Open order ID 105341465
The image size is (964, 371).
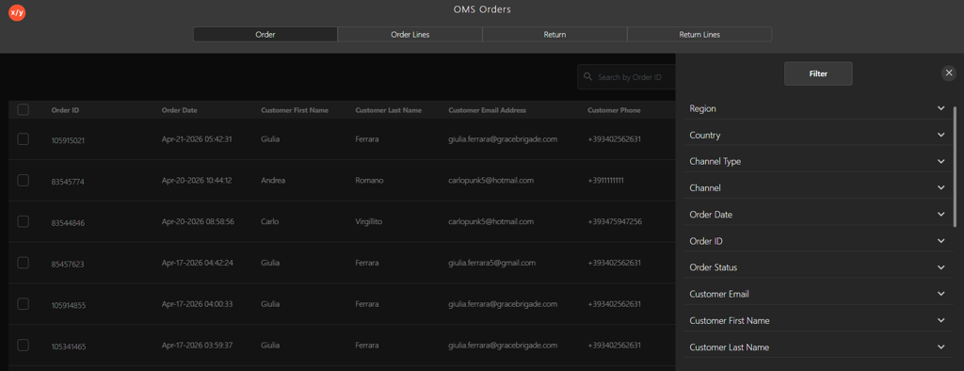(x=69, y=347)
